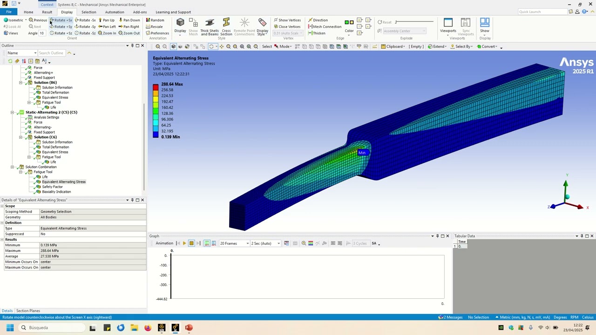
Task: Toggle Cross Section display
Action: [x=226, y=27]
